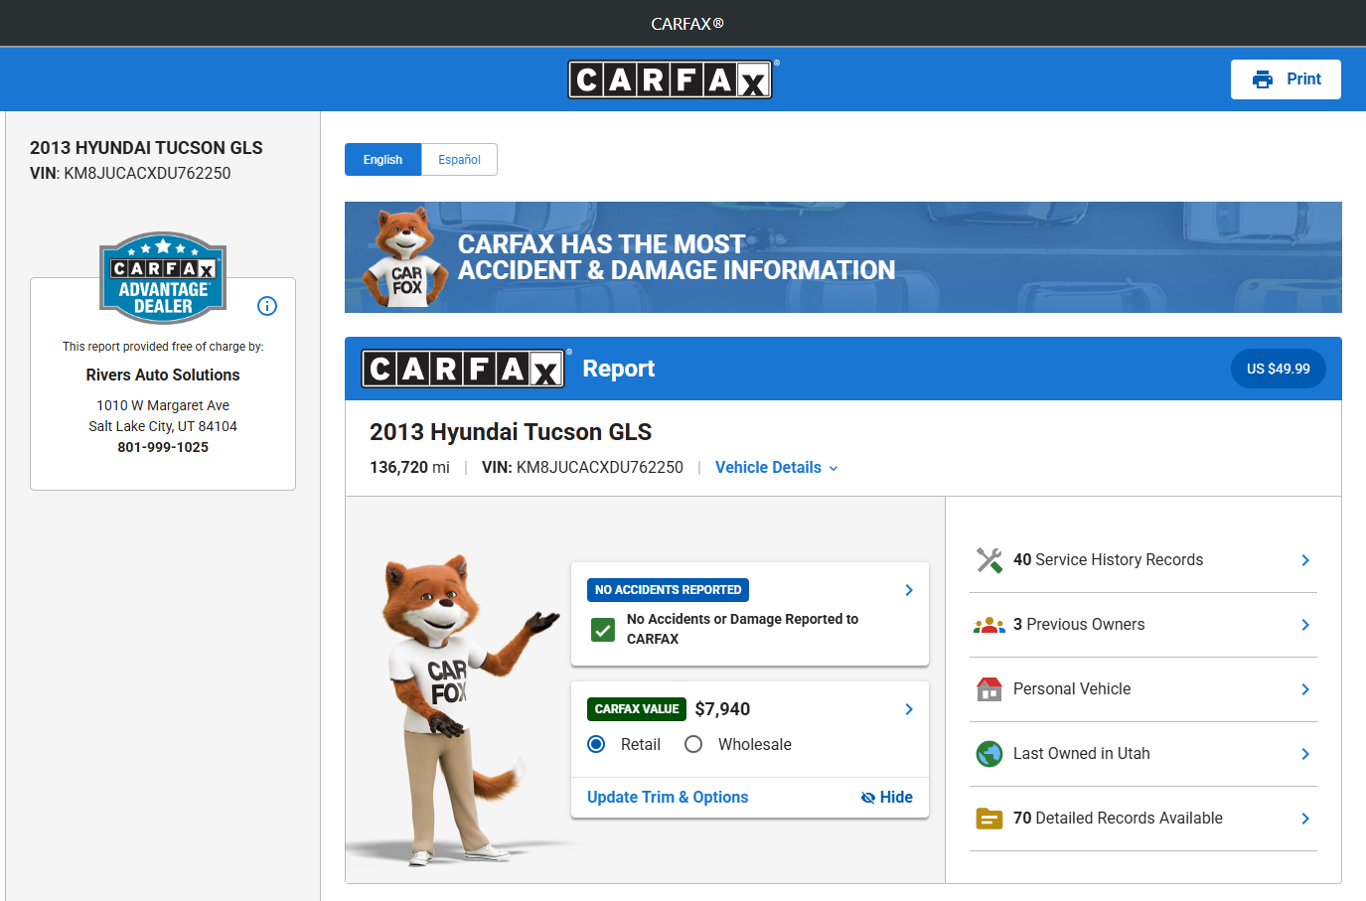Screen dimensions: 1366x901
Task: Click the CARFAX VALUE green badge
Action: (x=637, y=709)
